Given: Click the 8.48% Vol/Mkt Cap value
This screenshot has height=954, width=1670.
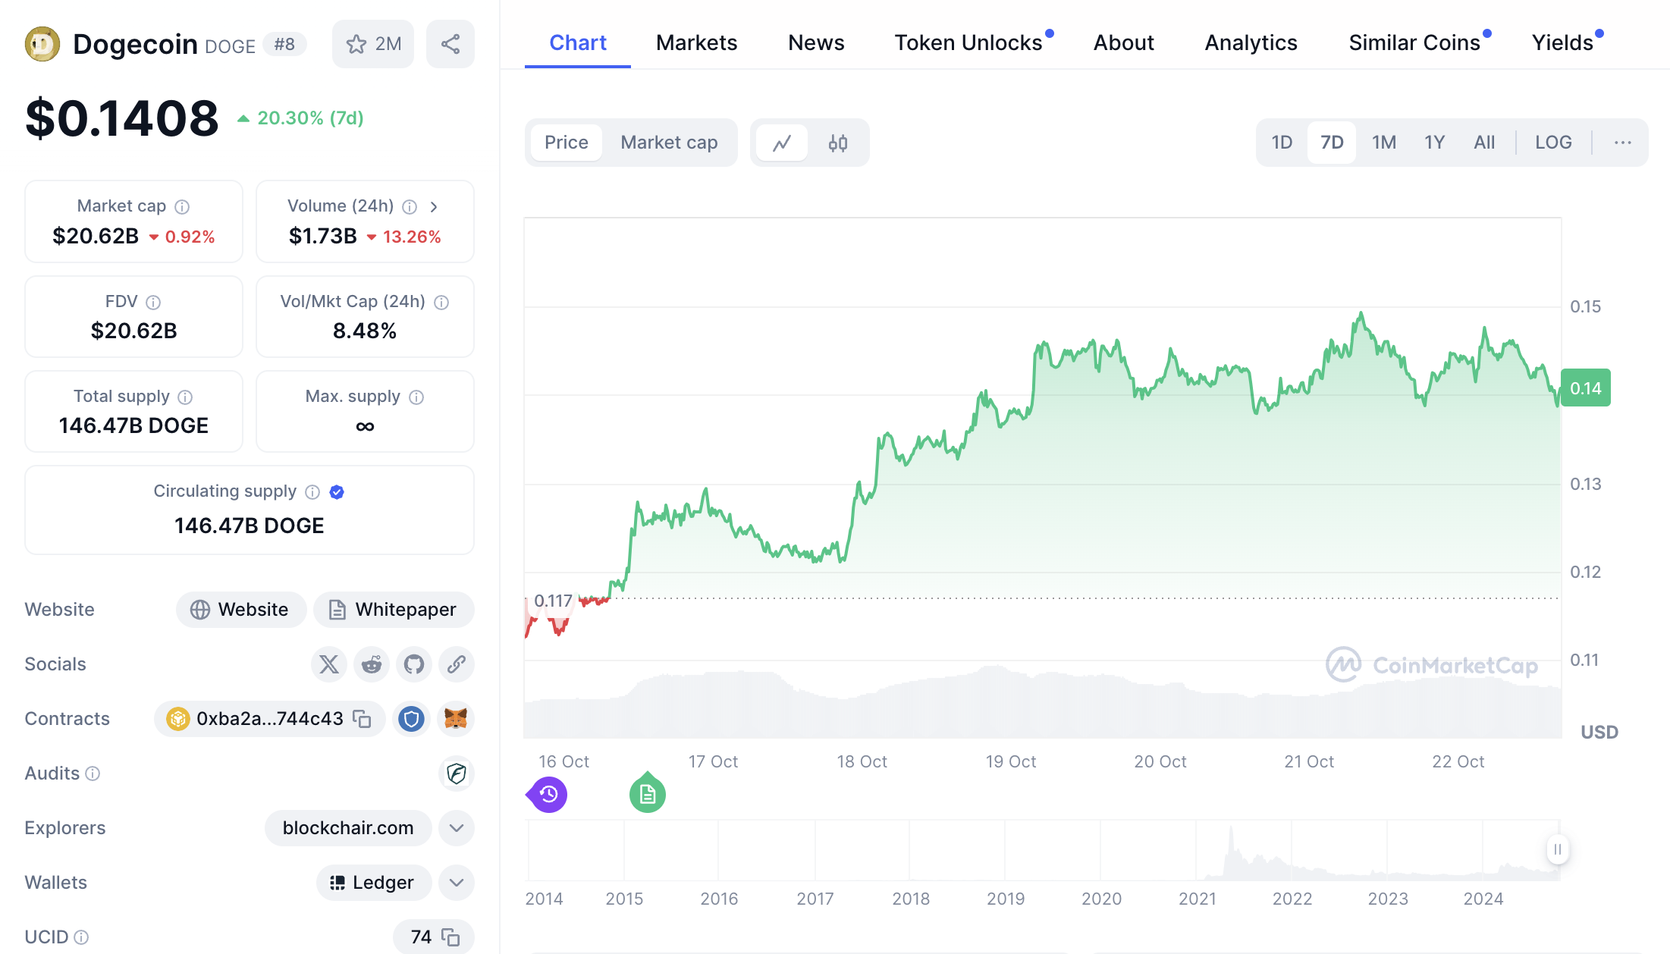Looking at the screenshot, I should click(x=365, y=331).
